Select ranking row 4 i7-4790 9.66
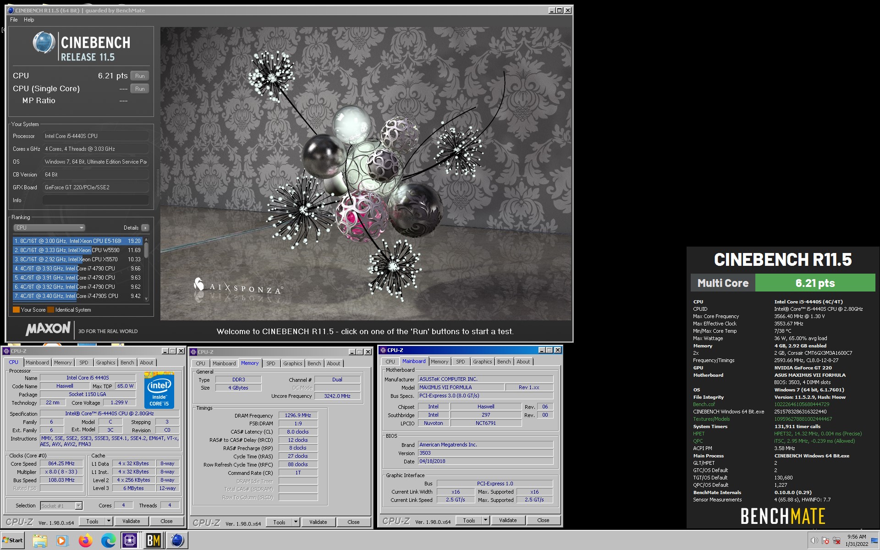 point(77,269)
